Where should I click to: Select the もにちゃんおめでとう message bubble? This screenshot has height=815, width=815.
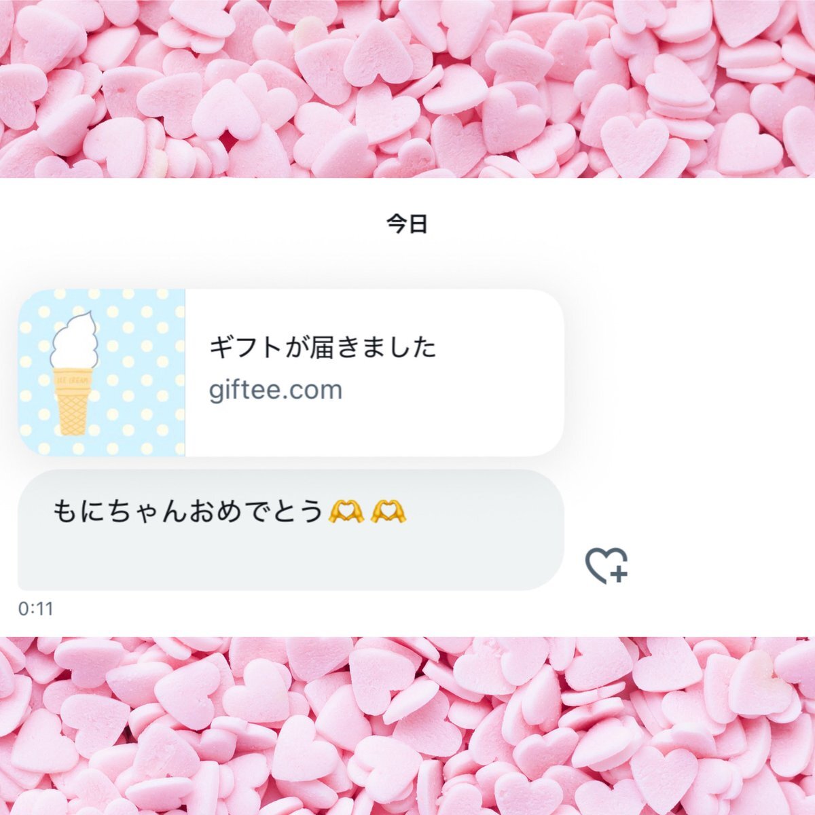291,530
